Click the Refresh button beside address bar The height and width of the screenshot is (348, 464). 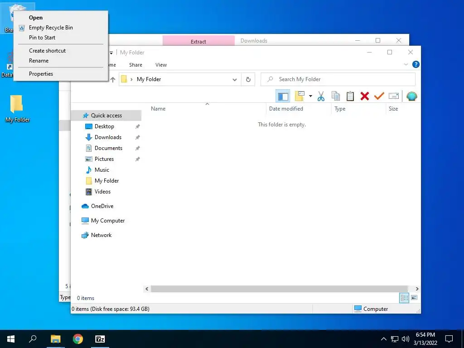tap(248, 80)
